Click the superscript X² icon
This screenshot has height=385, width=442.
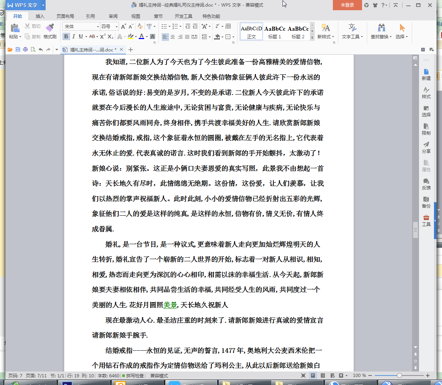pos(103,36)
